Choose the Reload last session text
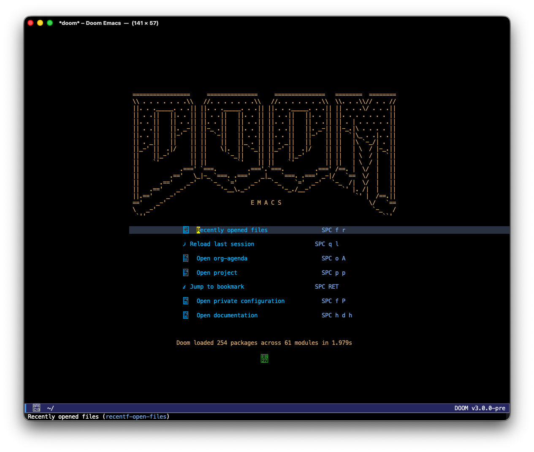534x452 pixels. coord(222,244)
